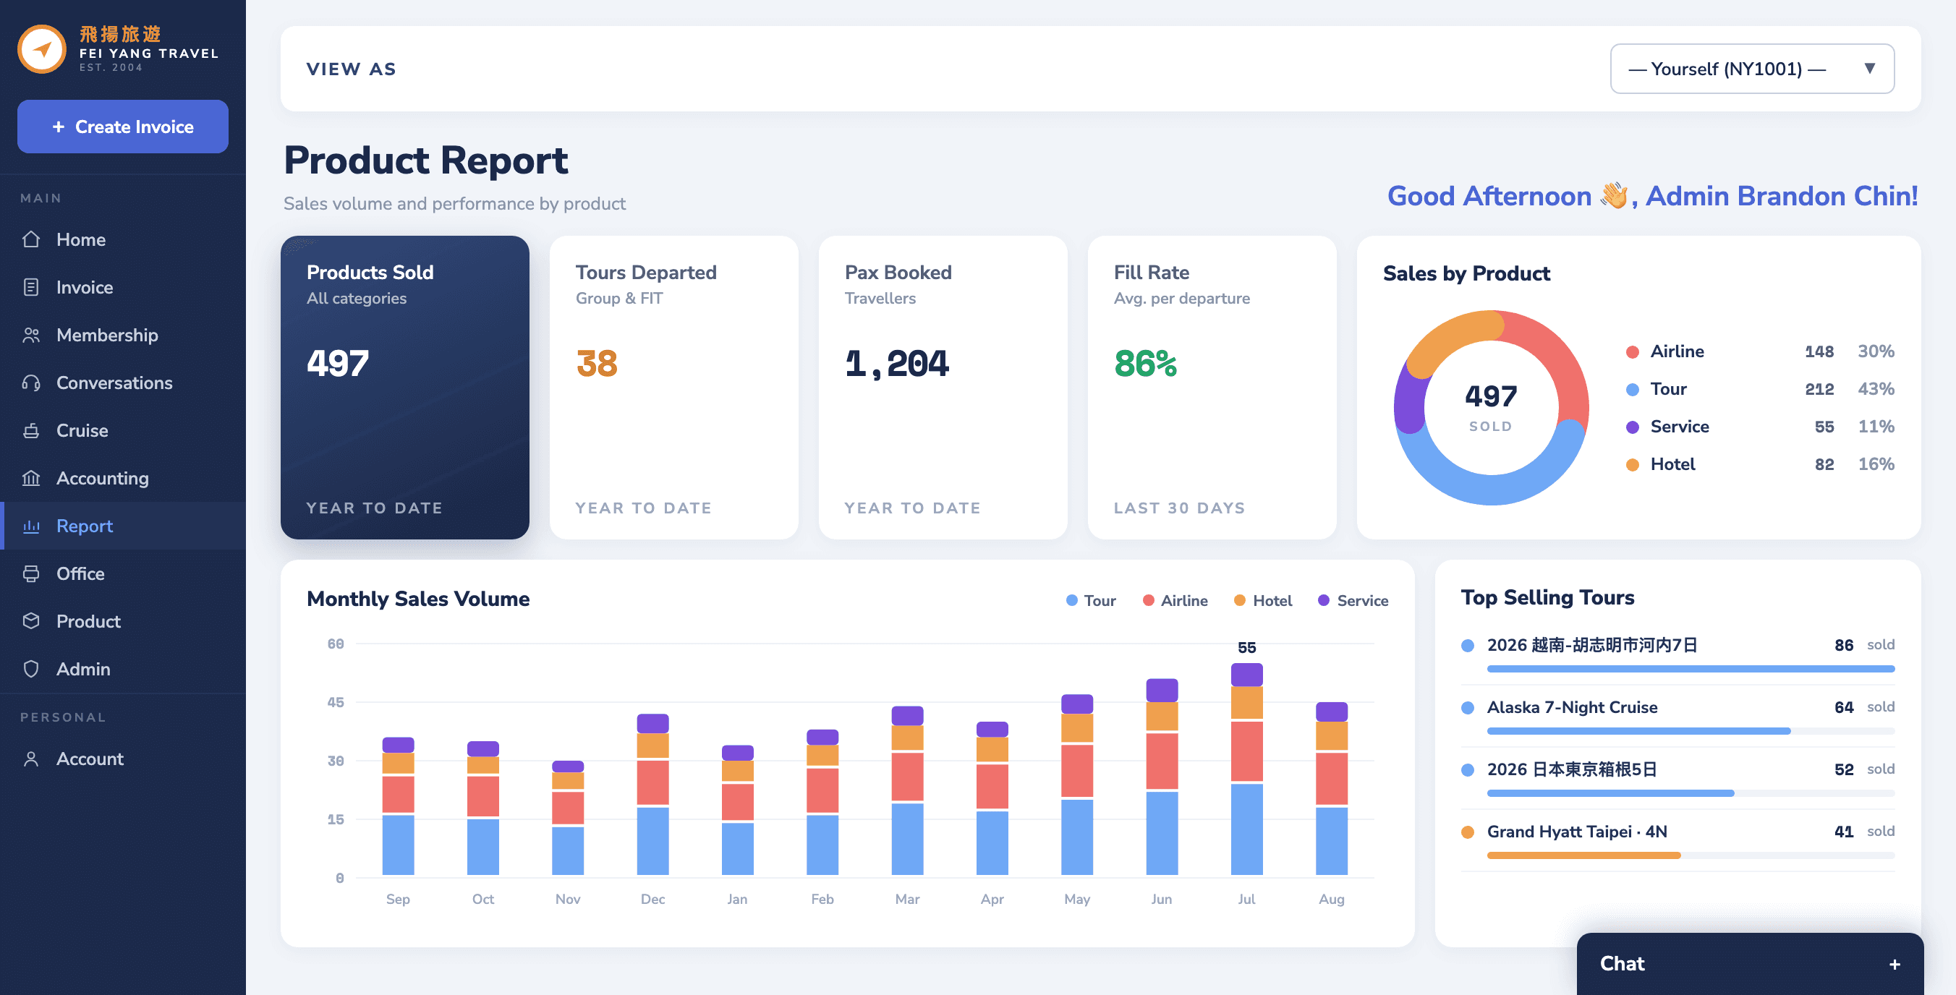Image resolution: width=1956 pixels, height=995 pixels.
Task: Click the Grand Hyatt Taipei orange progress bar
Action: 1691,855
